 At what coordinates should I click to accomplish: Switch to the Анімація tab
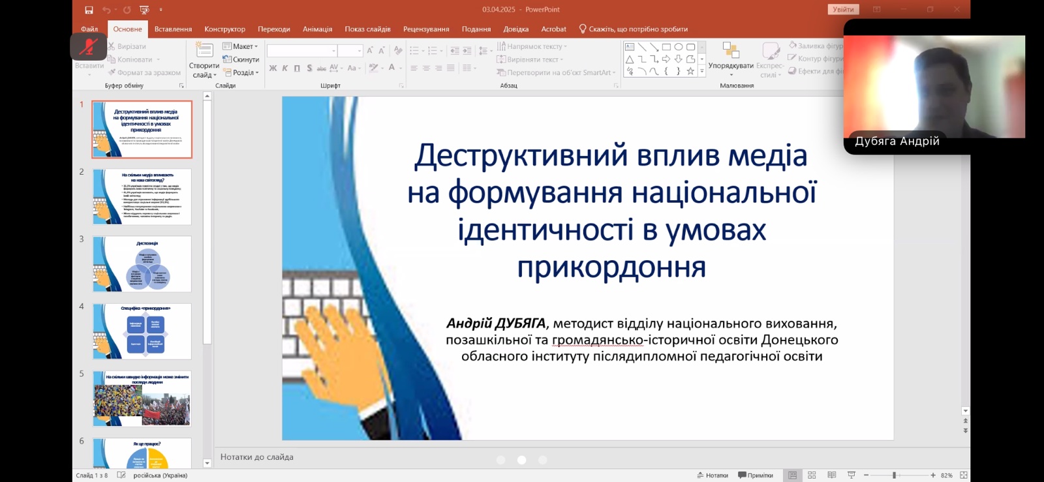click(x=317, y=29)
